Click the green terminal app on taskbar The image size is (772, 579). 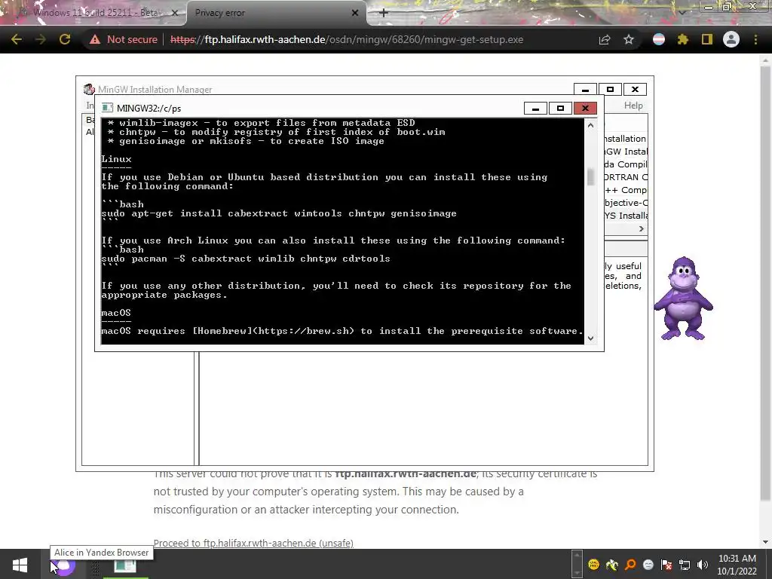click(125, 565)
